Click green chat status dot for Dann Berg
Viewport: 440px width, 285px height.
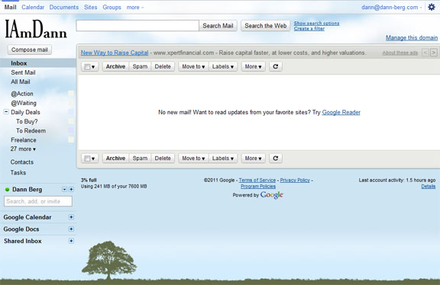8,190
